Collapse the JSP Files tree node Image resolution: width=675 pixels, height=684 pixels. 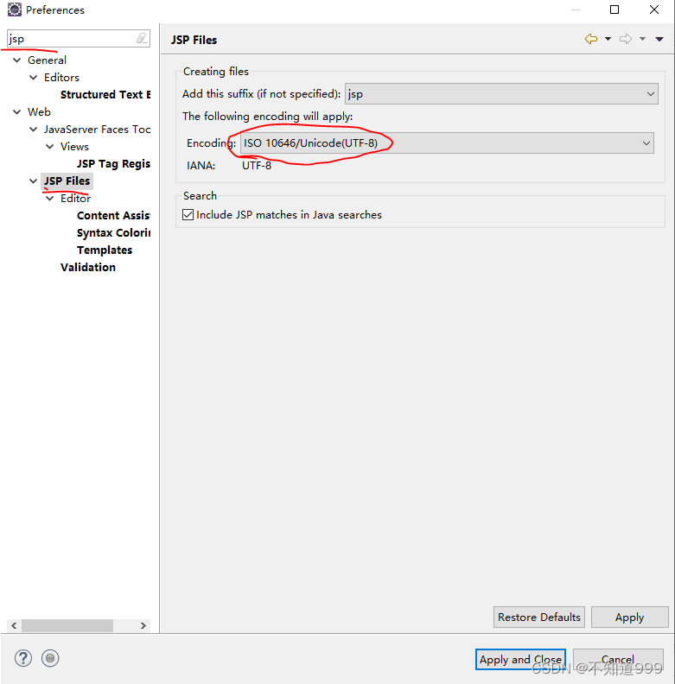click(33, 181)
